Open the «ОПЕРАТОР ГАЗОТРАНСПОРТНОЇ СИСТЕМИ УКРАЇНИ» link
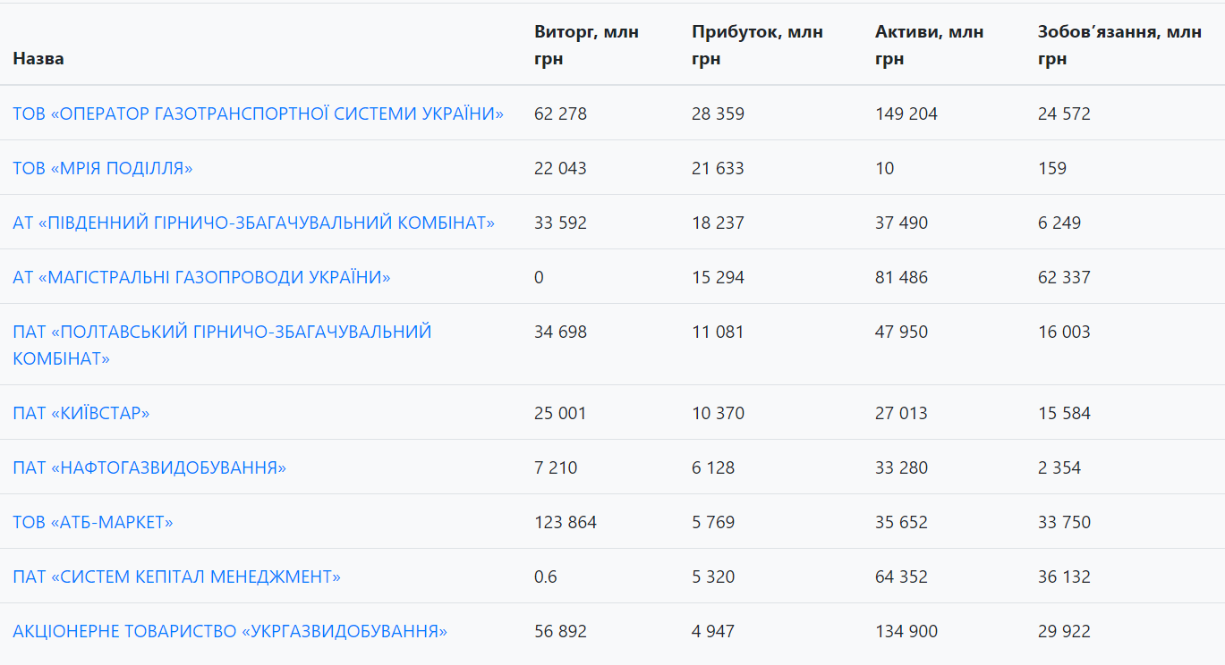The image size is (1225, 665). point(258,114)
